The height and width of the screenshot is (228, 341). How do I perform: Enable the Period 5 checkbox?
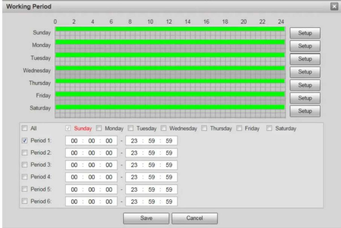tap(24, 189)
